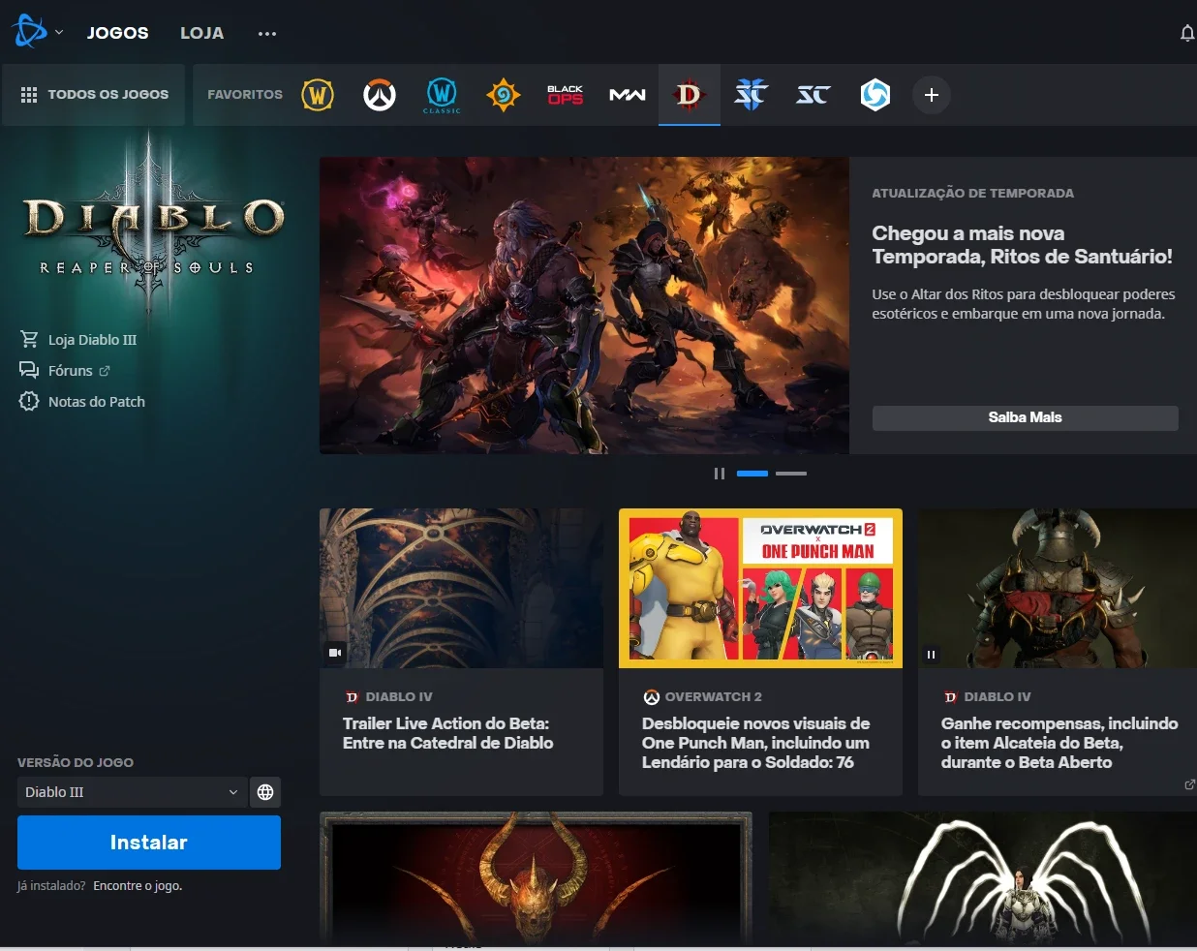Click the Overwatch 2 label icon
This screenshot has width=1197, height=951.
(x=652, y=697)
